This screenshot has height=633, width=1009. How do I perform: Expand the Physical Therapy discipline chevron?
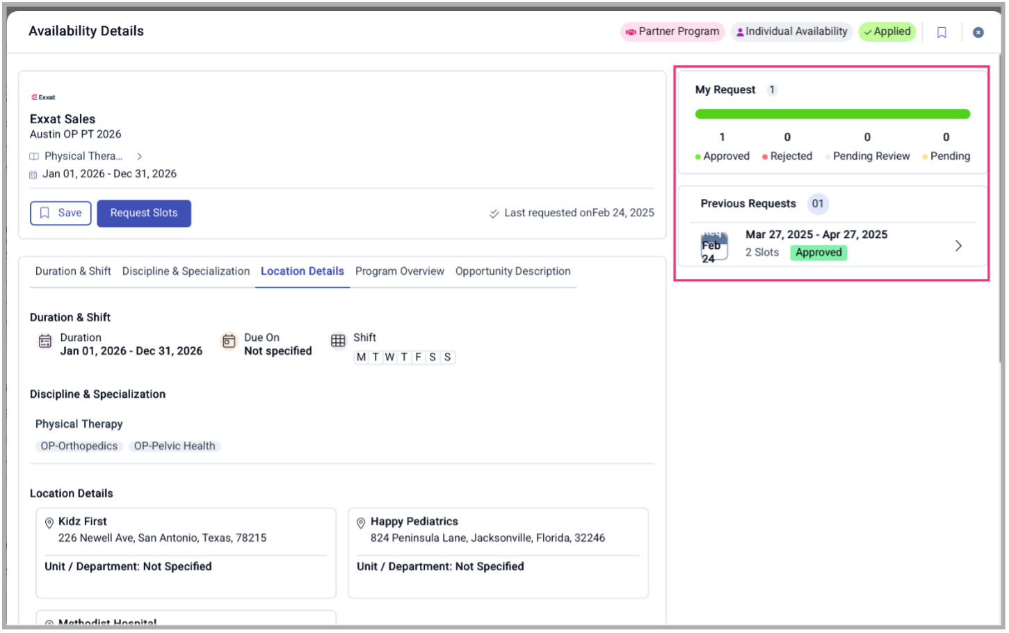139,157
